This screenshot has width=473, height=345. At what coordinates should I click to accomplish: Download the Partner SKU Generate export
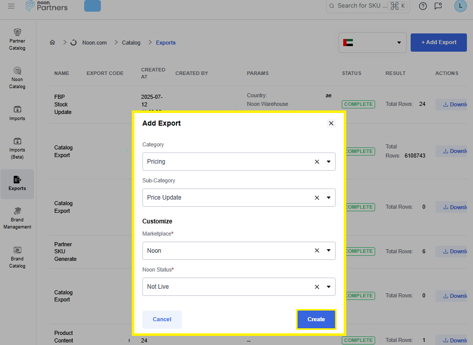[452, 251]
